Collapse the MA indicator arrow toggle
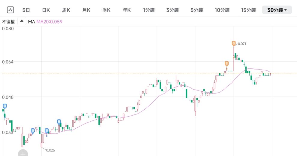This screenshot has width=297, height=156. (22, 22)
